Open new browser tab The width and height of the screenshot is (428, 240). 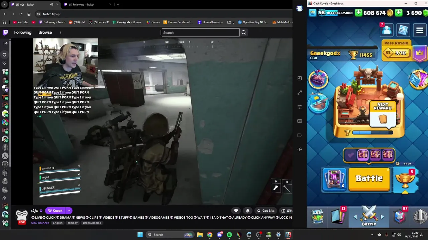pyautogui.click(x=118, y=5)
